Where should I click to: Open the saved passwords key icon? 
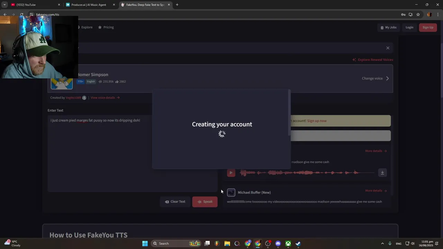[403, 15]
